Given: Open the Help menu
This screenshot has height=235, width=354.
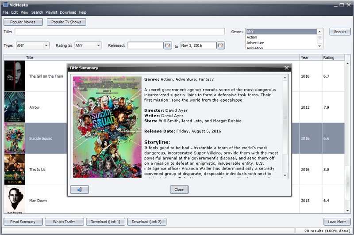Looking at the screenshot, I should pos(82,12).
